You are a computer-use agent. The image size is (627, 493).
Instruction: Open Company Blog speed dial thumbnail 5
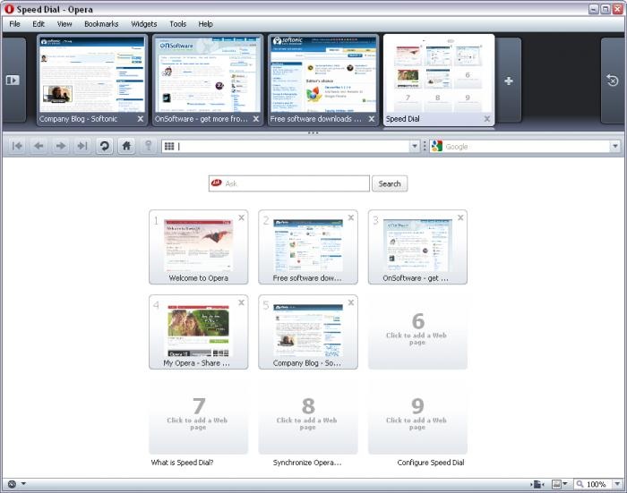point(308,332)
